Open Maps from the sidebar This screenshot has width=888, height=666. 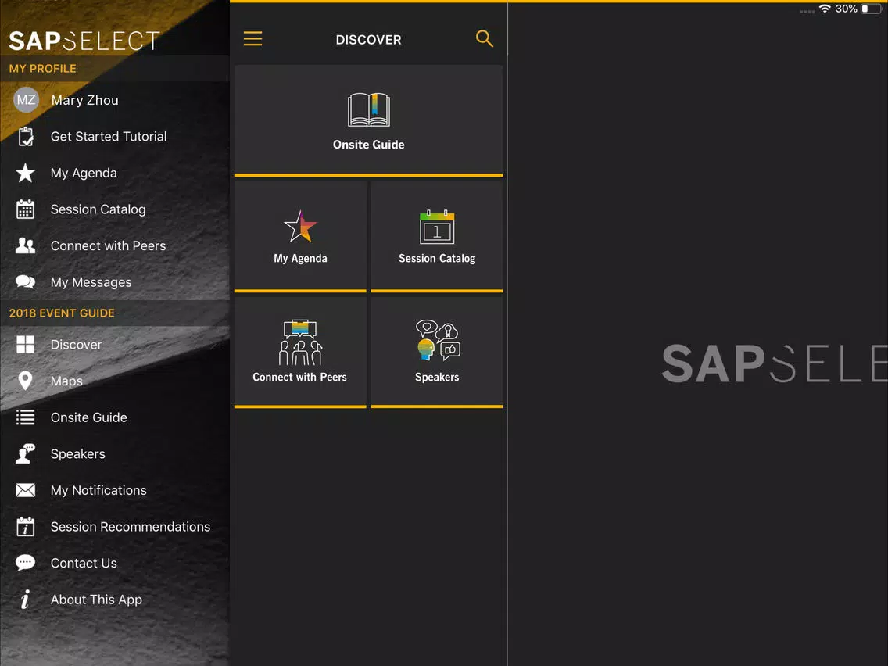coord(115,381)
